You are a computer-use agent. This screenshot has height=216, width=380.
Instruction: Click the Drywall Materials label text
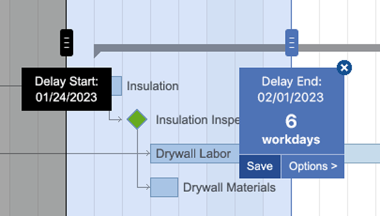(x=230, y=188)
